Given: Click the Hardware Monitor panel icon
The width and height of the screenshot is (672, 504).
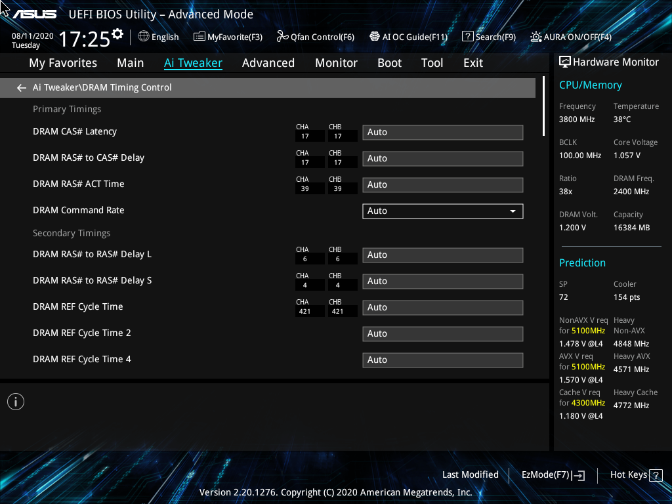Looking at the screenshot, I should click(566, 61).
